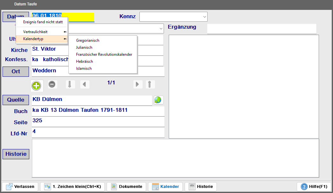Click the gray minus remove icon

click(52, 84)
